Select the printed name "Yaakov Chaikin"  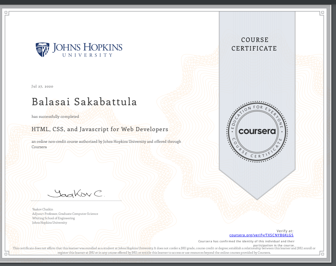(43, 209)
